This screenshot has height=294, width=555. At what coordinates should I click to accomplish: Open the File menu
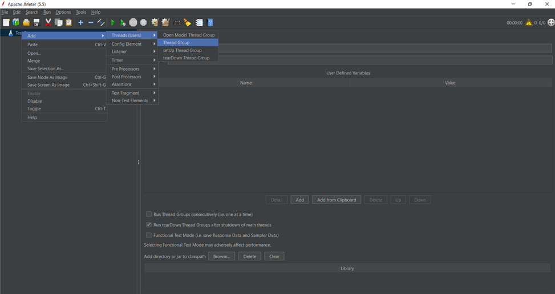click(5, 12)
